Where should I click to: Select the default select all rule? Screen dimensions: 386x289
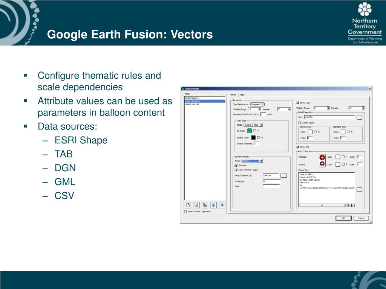point(205,104)
